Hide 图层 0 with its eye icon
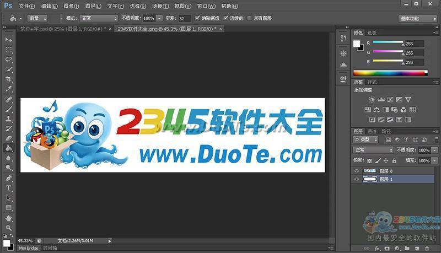 click(x=357, y=171)
